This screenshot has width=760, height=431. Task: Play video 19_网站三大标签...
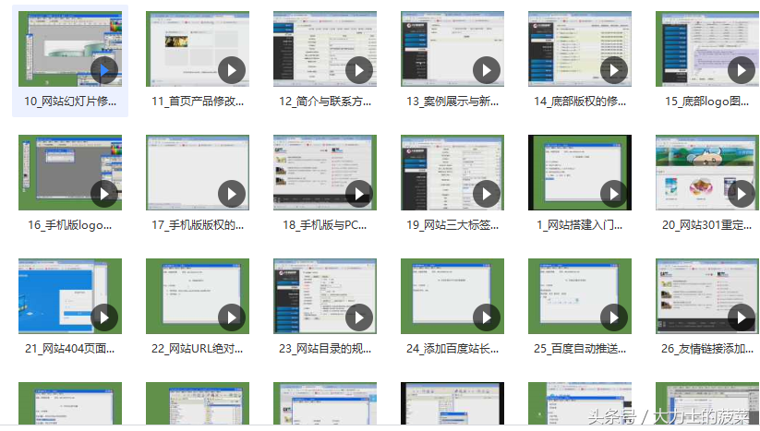click(487, 194)
